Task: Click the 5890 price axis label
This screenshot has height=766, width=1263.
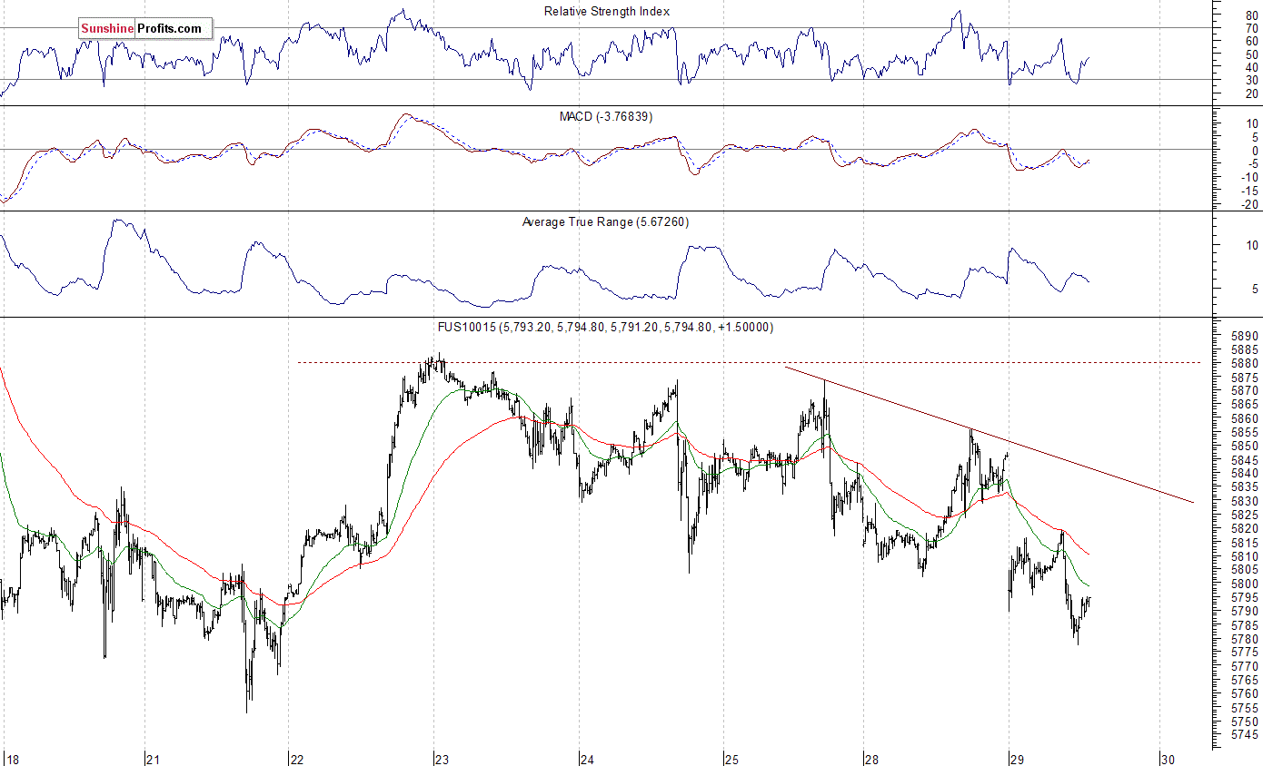Action: click(x=1244, y=336)
